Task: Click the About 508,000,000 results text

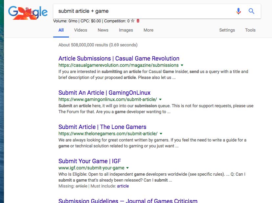Action: [98, 45]
